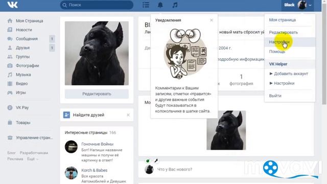Click the newspaper icon beside Новости

pos(10,30)
